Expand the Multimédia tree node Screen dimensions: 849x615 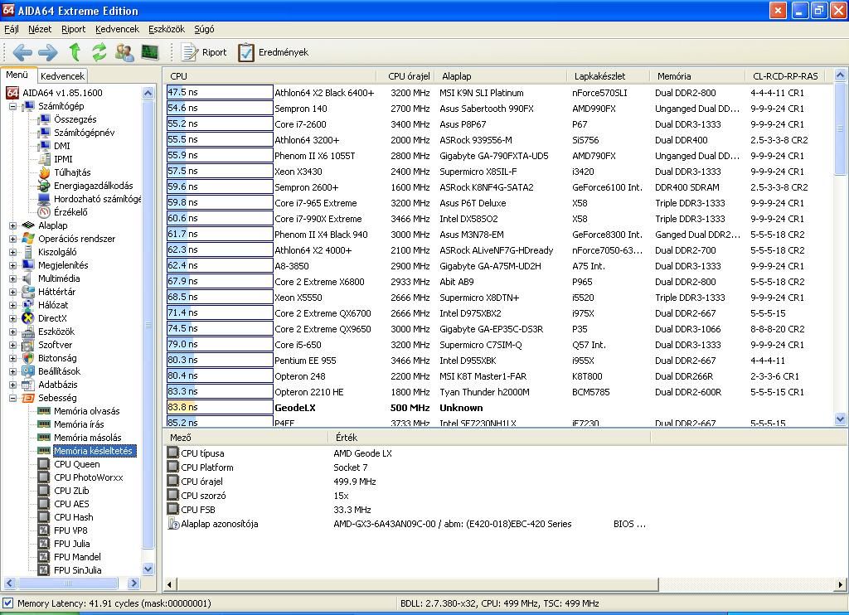(x=12, y=278)
